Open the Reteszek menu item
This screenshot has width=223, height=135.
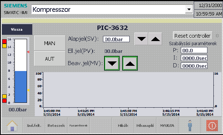click(x=56, y=125)
